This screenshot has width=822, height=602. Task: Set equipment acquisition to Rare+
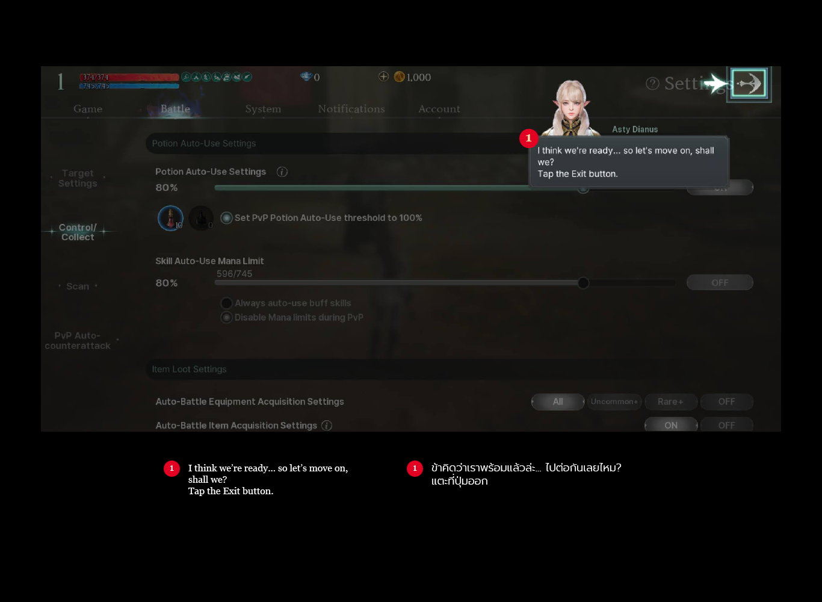(x=670, y=402)
